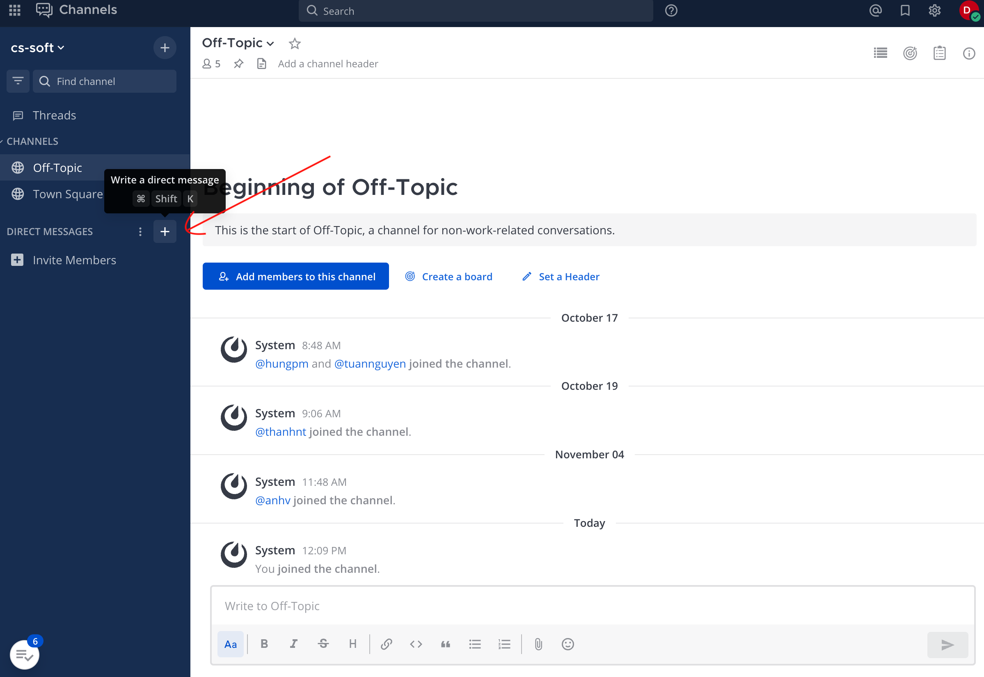
Task: Toggle bold formatting
Action: click(264, 644)
